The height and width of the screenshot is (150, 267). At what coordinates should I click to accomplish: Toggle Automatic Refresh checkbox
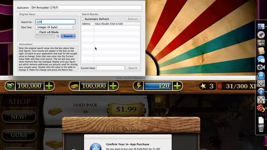click(x=83, y=19)
